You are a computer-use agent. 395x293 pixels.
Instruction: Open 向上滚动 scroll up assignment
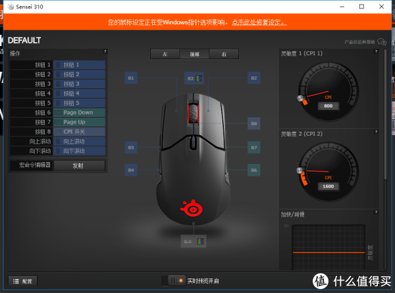[80, 142]
